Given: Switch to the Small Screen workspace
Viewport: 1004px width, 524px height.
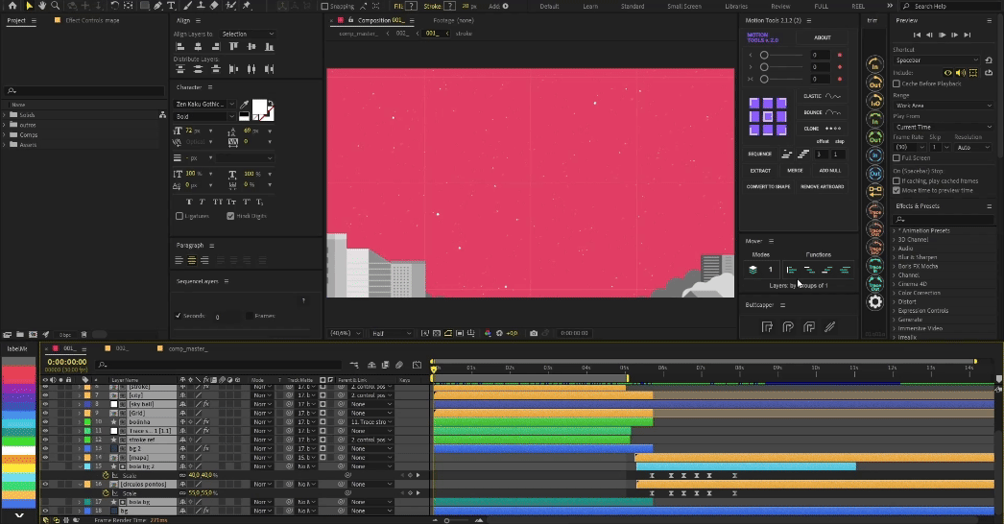Looking at the screenshot, I should point(683,7).
